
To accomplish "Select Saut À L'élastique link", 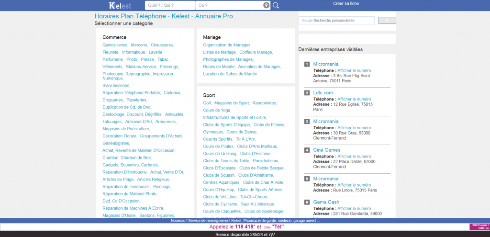I will (258, 204).
